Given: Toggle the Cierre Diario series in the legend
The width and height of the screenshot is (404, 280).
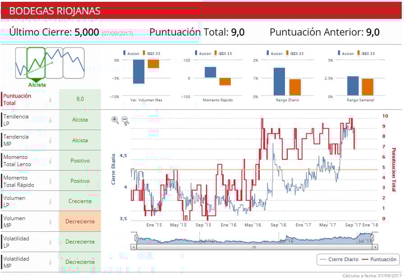Looking at the screenshot, I should pos(339,259).
